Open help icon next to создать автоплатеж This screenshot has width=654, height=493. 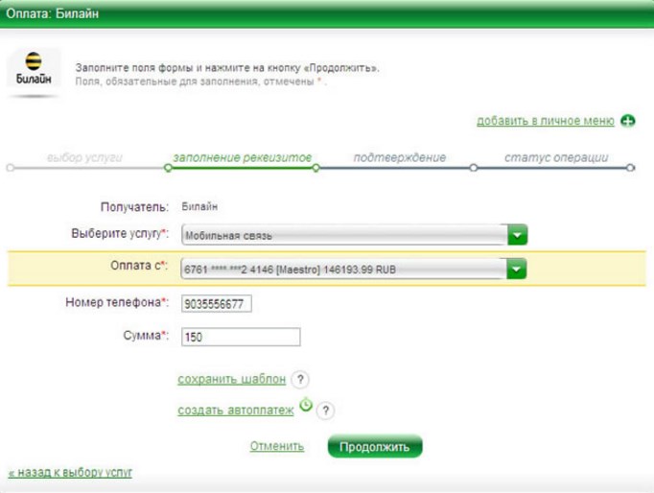pos(326,411)
